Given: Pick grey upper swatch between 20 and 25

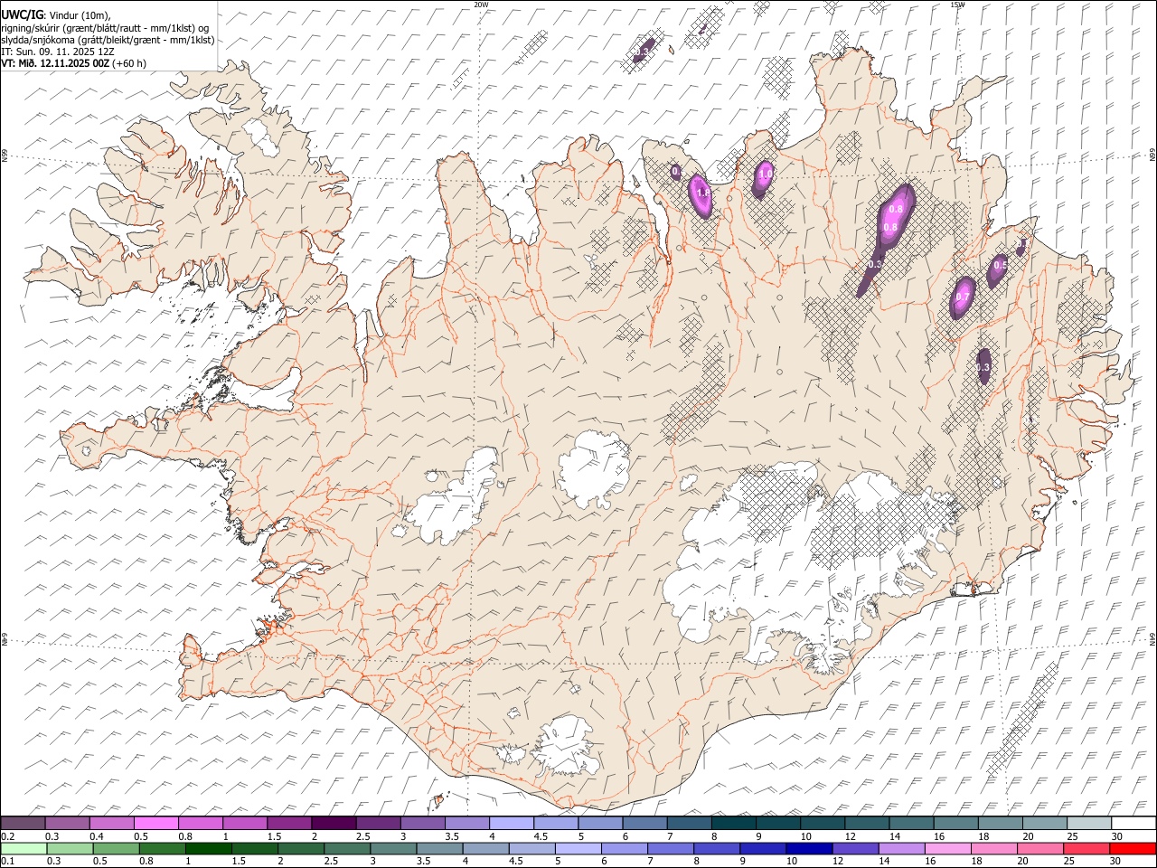Looking at the screenshot, I should click(1044, 823).
